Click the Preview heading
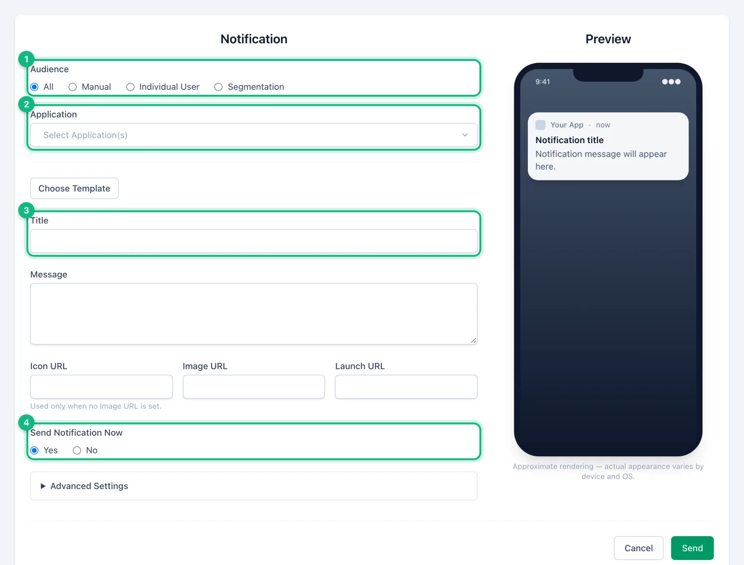 (608, 39)
